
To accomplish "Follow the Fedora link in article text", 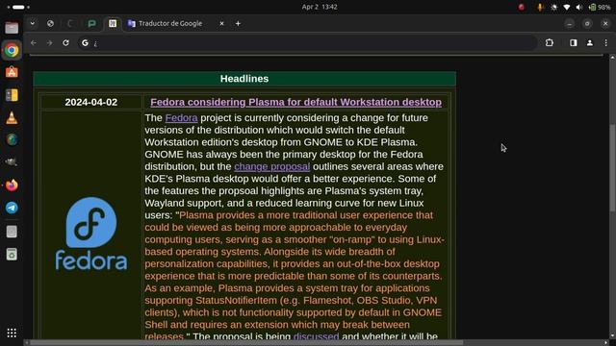I will pyautogui.click(x=181, y=117).
